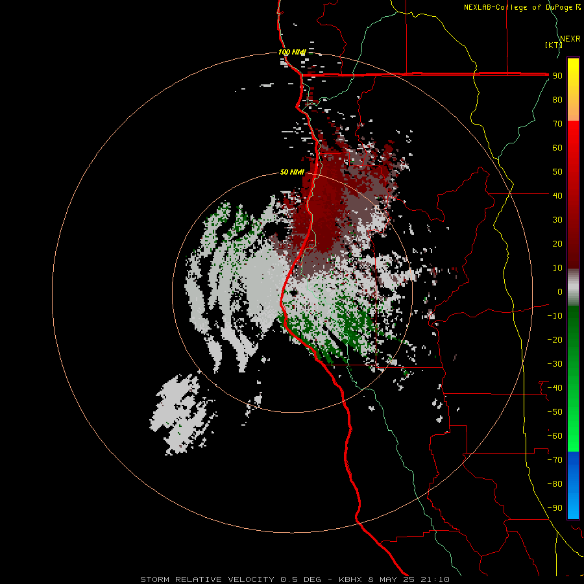
Task: Click the 60 value on color scale
Action: coord(557,148)
